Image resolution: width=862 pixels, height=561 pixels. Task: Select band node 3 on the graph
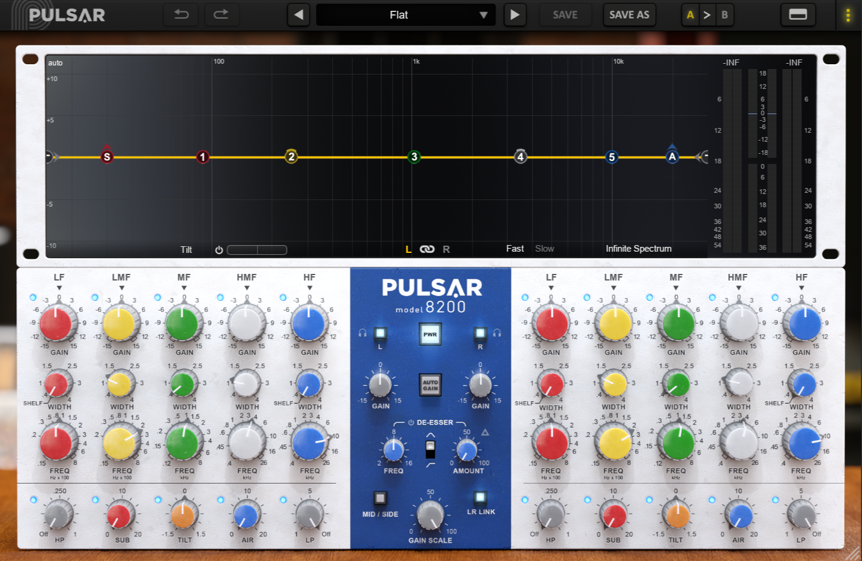414,157
